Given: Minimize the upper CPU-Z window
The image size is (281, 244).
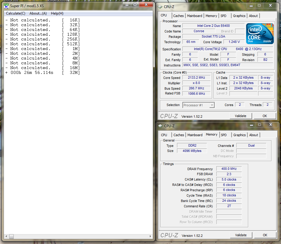Looking at the screenshot, I should coord(251,6).
